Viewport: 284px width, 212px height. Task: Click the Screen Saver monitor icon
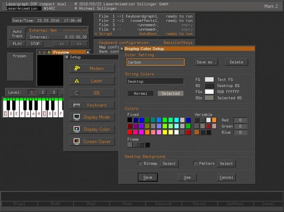pyautogui.click(x=77, y=141)
